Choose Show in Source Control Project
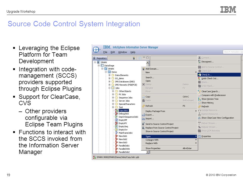Screen dimensions: 243x182 click(169, 131)
